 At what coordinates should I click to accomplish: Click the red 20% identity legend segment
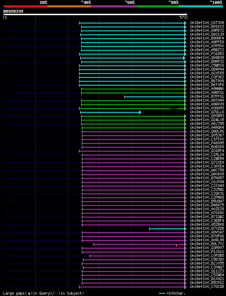coord(25,6)
